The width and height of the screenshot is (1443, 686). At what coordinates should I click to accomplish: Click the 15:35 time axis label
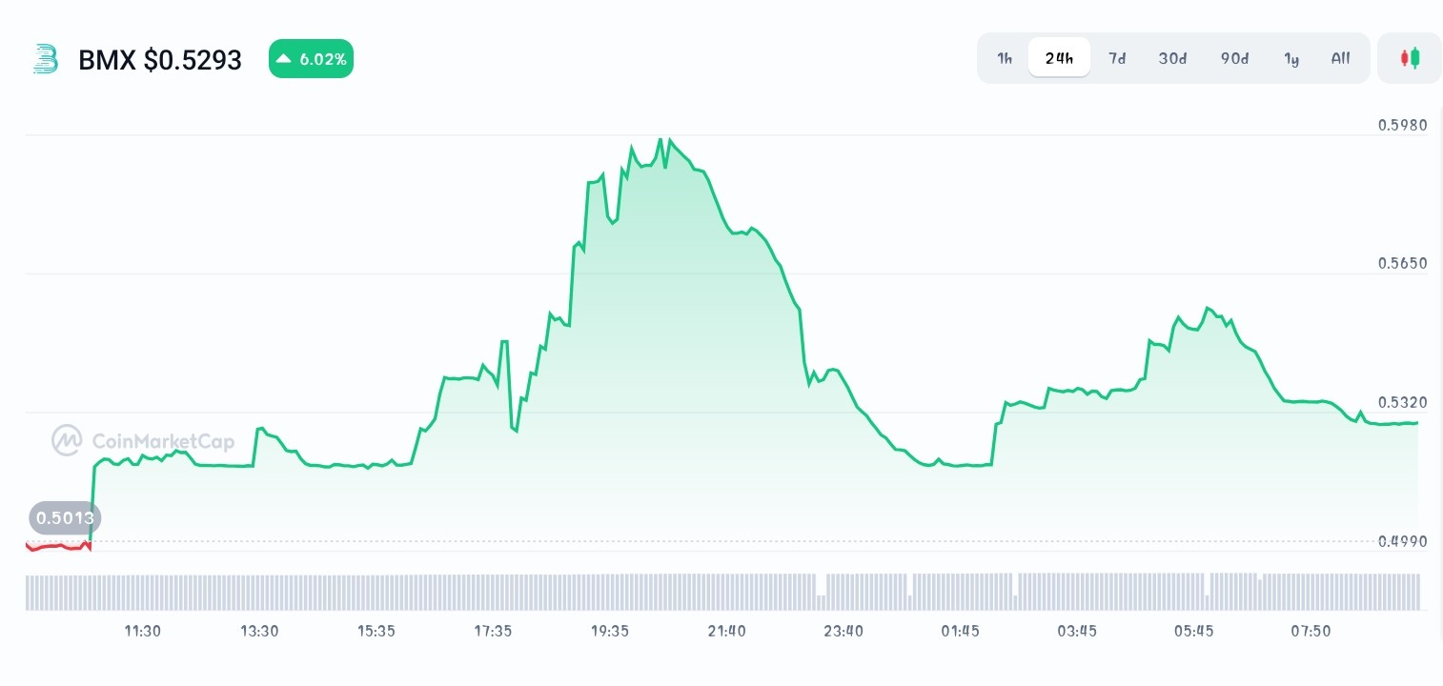click(376, 631)
